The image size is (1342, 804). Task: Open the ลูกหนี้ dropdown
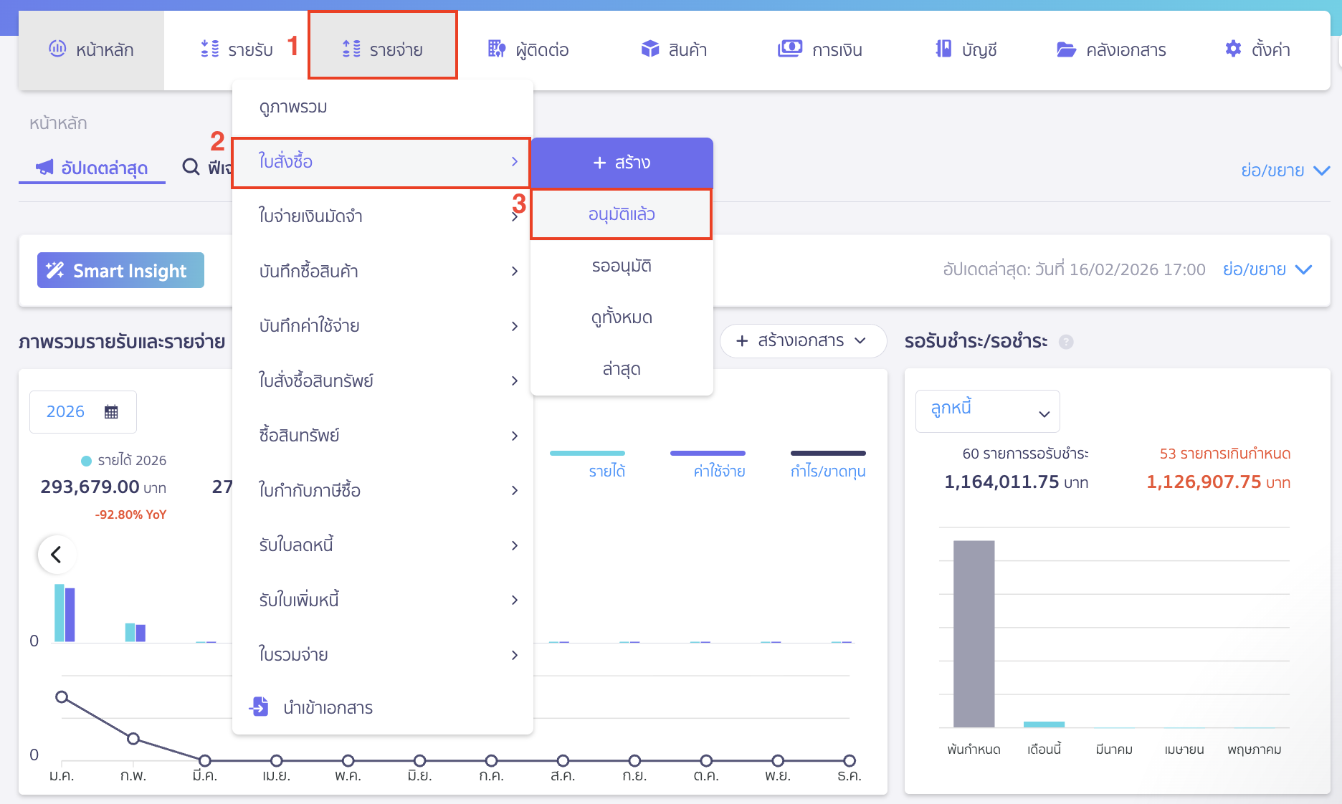tap(987, 411)
